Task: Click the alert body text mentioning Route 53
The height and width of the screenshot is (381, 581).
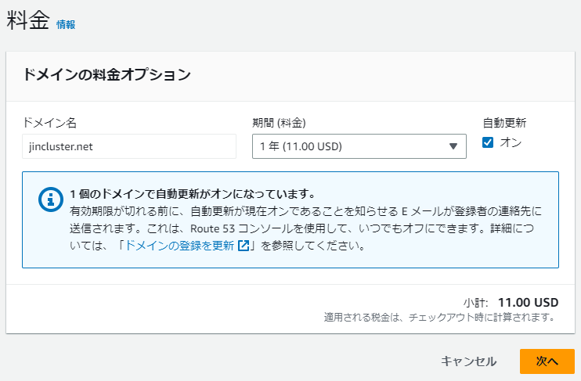Action: 304,228
